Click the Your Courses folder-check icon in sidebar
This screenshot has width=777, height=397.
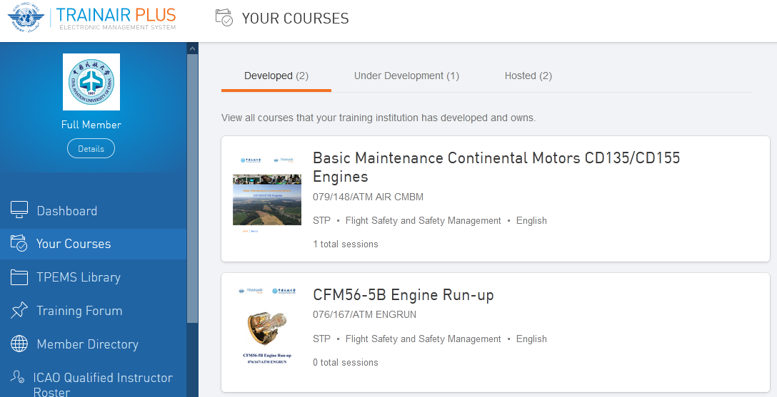(x=19, y=244)
